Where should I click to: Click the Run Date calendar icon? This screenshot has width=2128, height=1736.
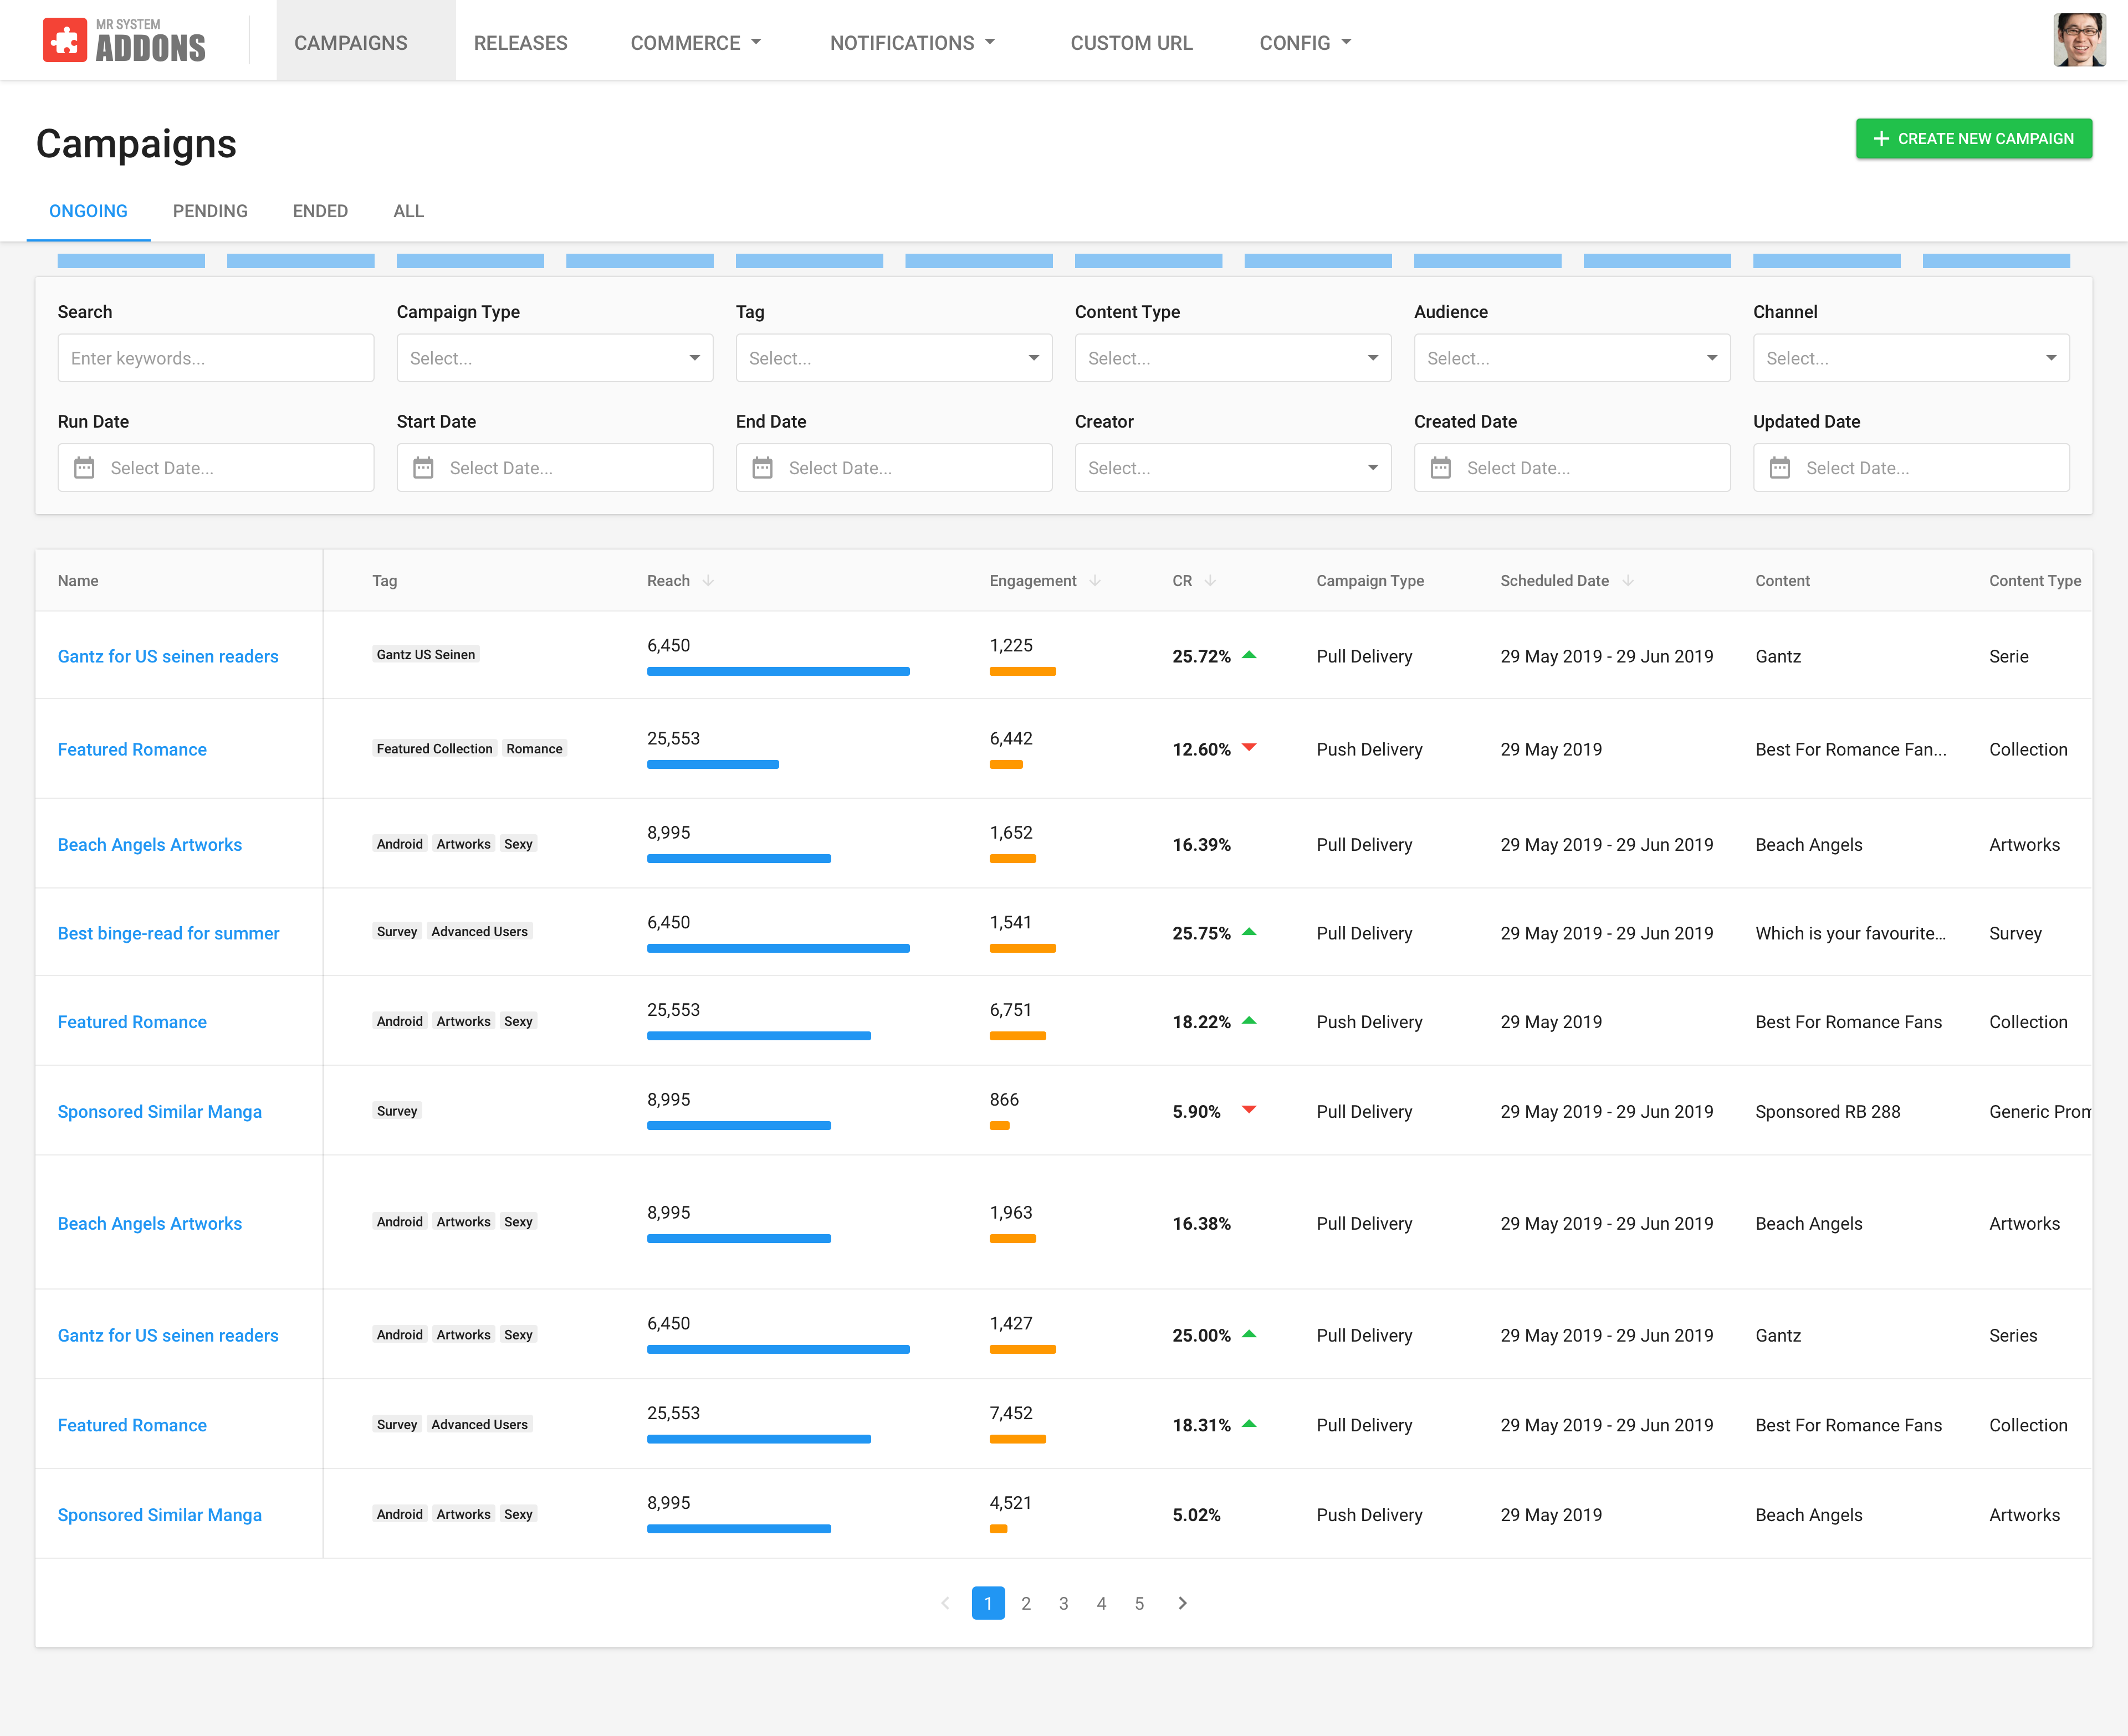tap(84, 468)
